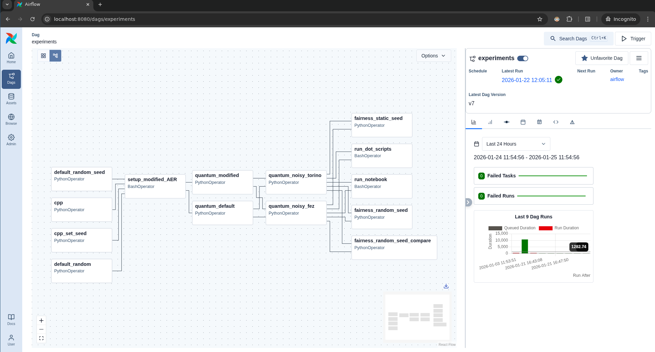Viewport: 655px width, 352px height.
Task: Trigger the experiments DAG
Action: pos(633,39)
